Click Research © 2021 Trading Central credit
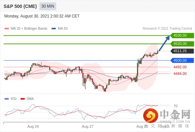The height and width of the screenshot is (132, 195). click(167, 29)
